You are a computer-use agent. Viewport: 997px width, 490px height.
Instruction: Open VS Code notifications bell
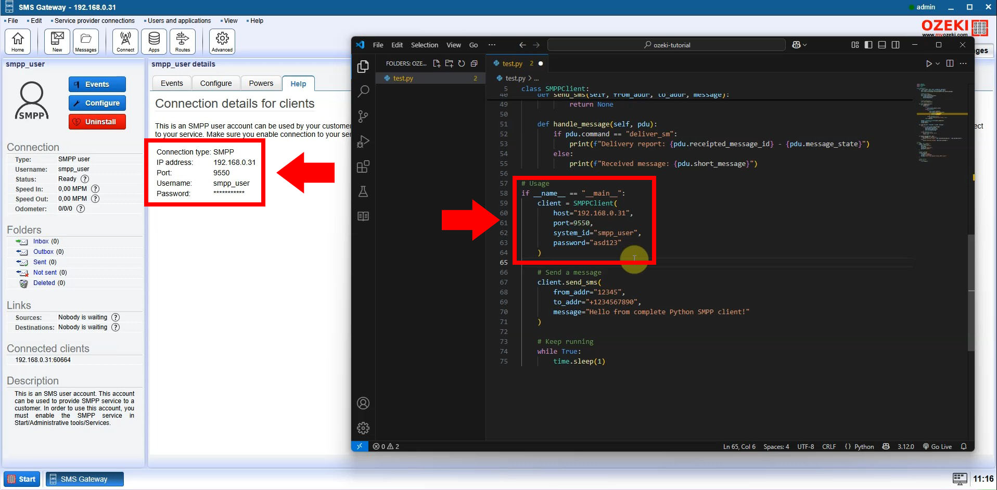pos(964,446)
